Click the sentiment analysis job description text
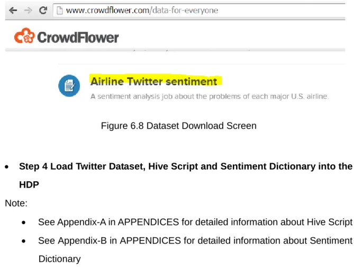This screenshot has width=354, height=267. pos(210,96)
